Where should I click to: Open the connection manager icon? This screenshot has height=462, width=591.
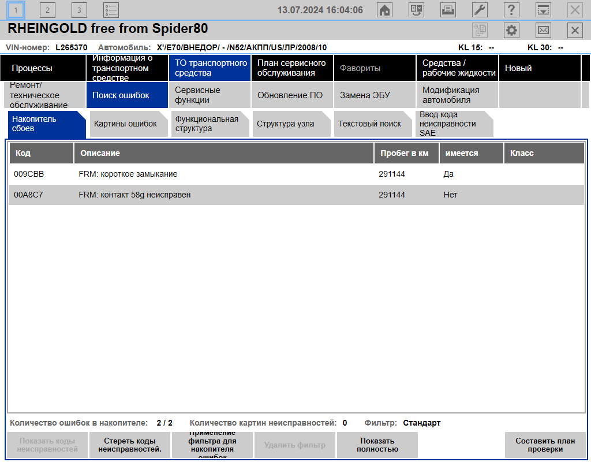pos(416,10)
